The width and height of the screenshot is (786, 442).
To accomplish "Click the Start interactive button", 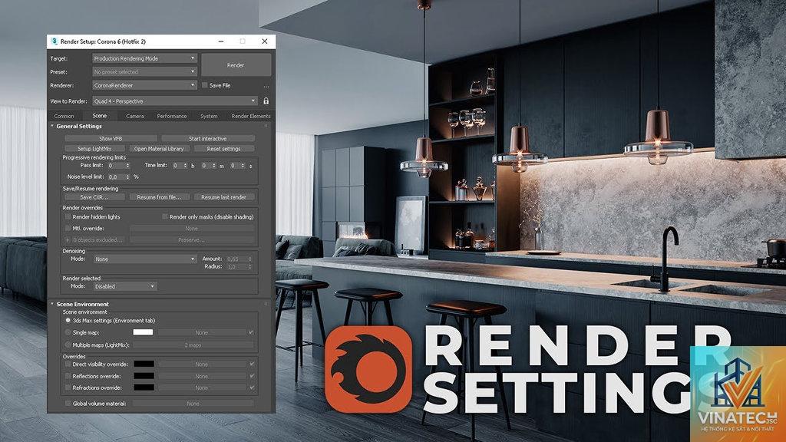I will pos(208,139).
